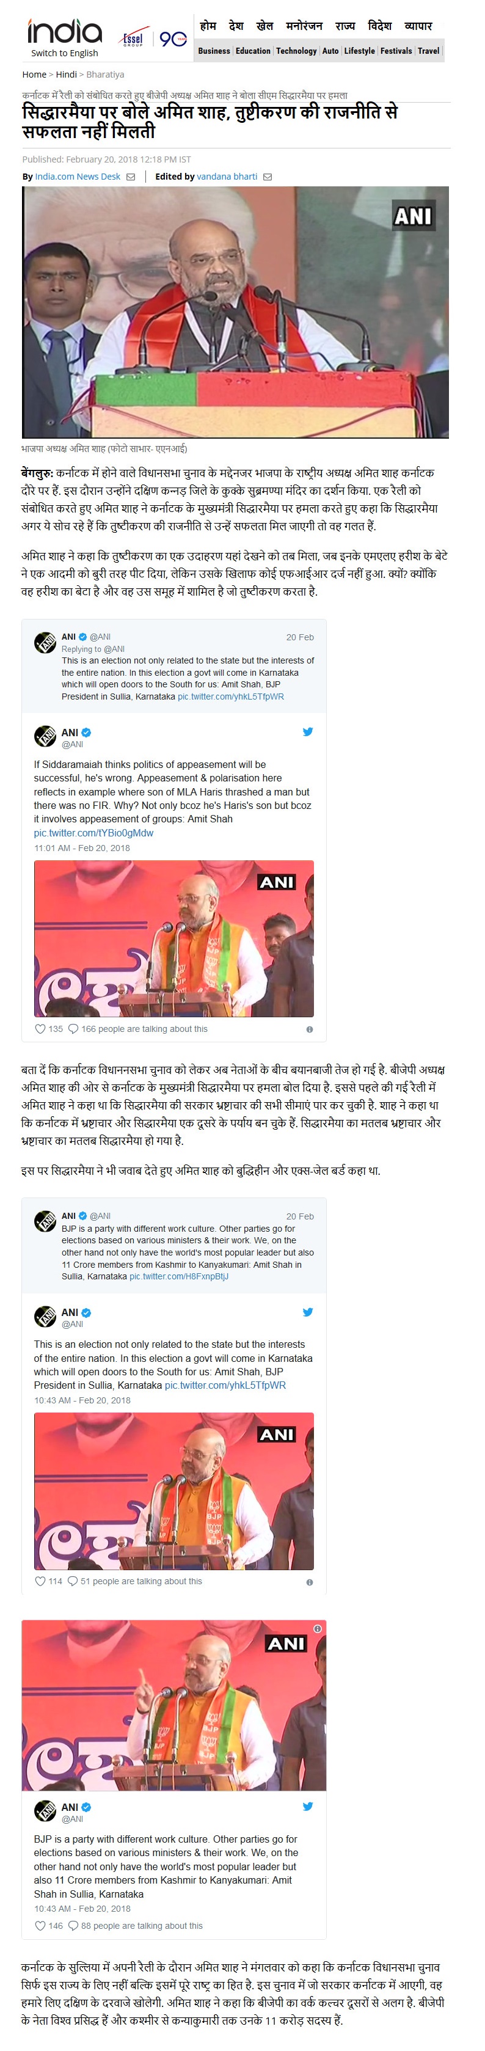Click the email icon beside vandana bharti
485x2051 pixels.
pos(268,177)
